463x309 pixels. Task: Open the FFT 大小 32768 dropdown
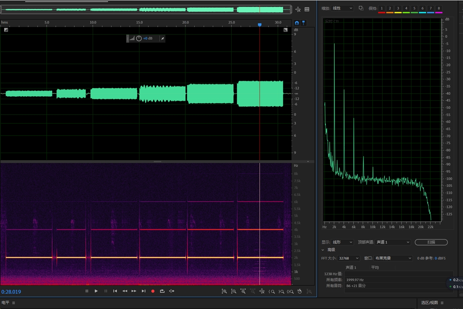(x=349, y=258)
